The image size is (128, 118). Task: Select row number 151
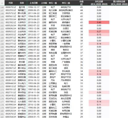click(2, 22)
